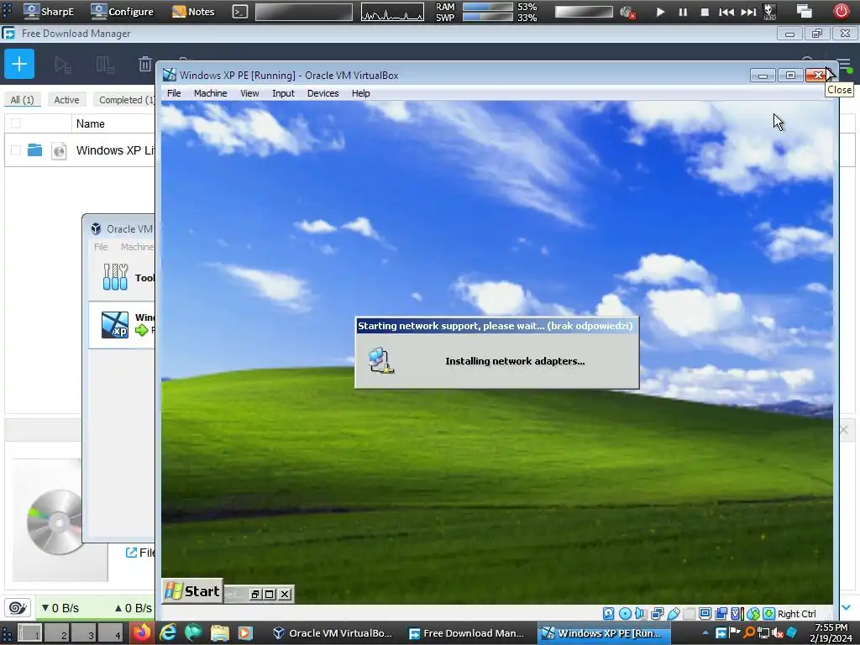
Task: Click the hard disk activity icon in VM status bar
Action: point(608,613)
